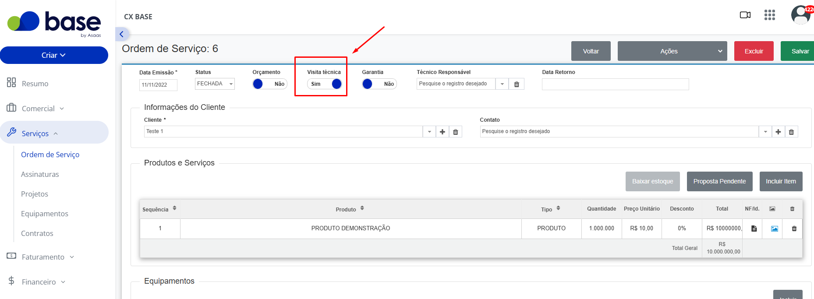Toggle the Garantia switch
Image resolution: width=814 pixels, height=299 pixels.
point(379,84)
